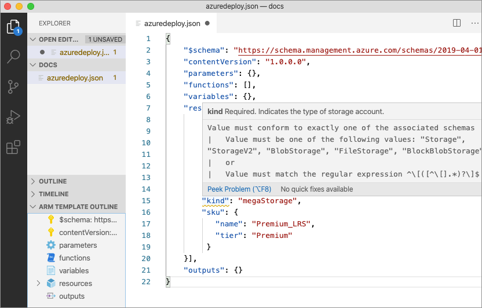Click the cube icon beside resources
Image resolution: width=482 pixels, height=308 pixels.
[x=51, y=284]
